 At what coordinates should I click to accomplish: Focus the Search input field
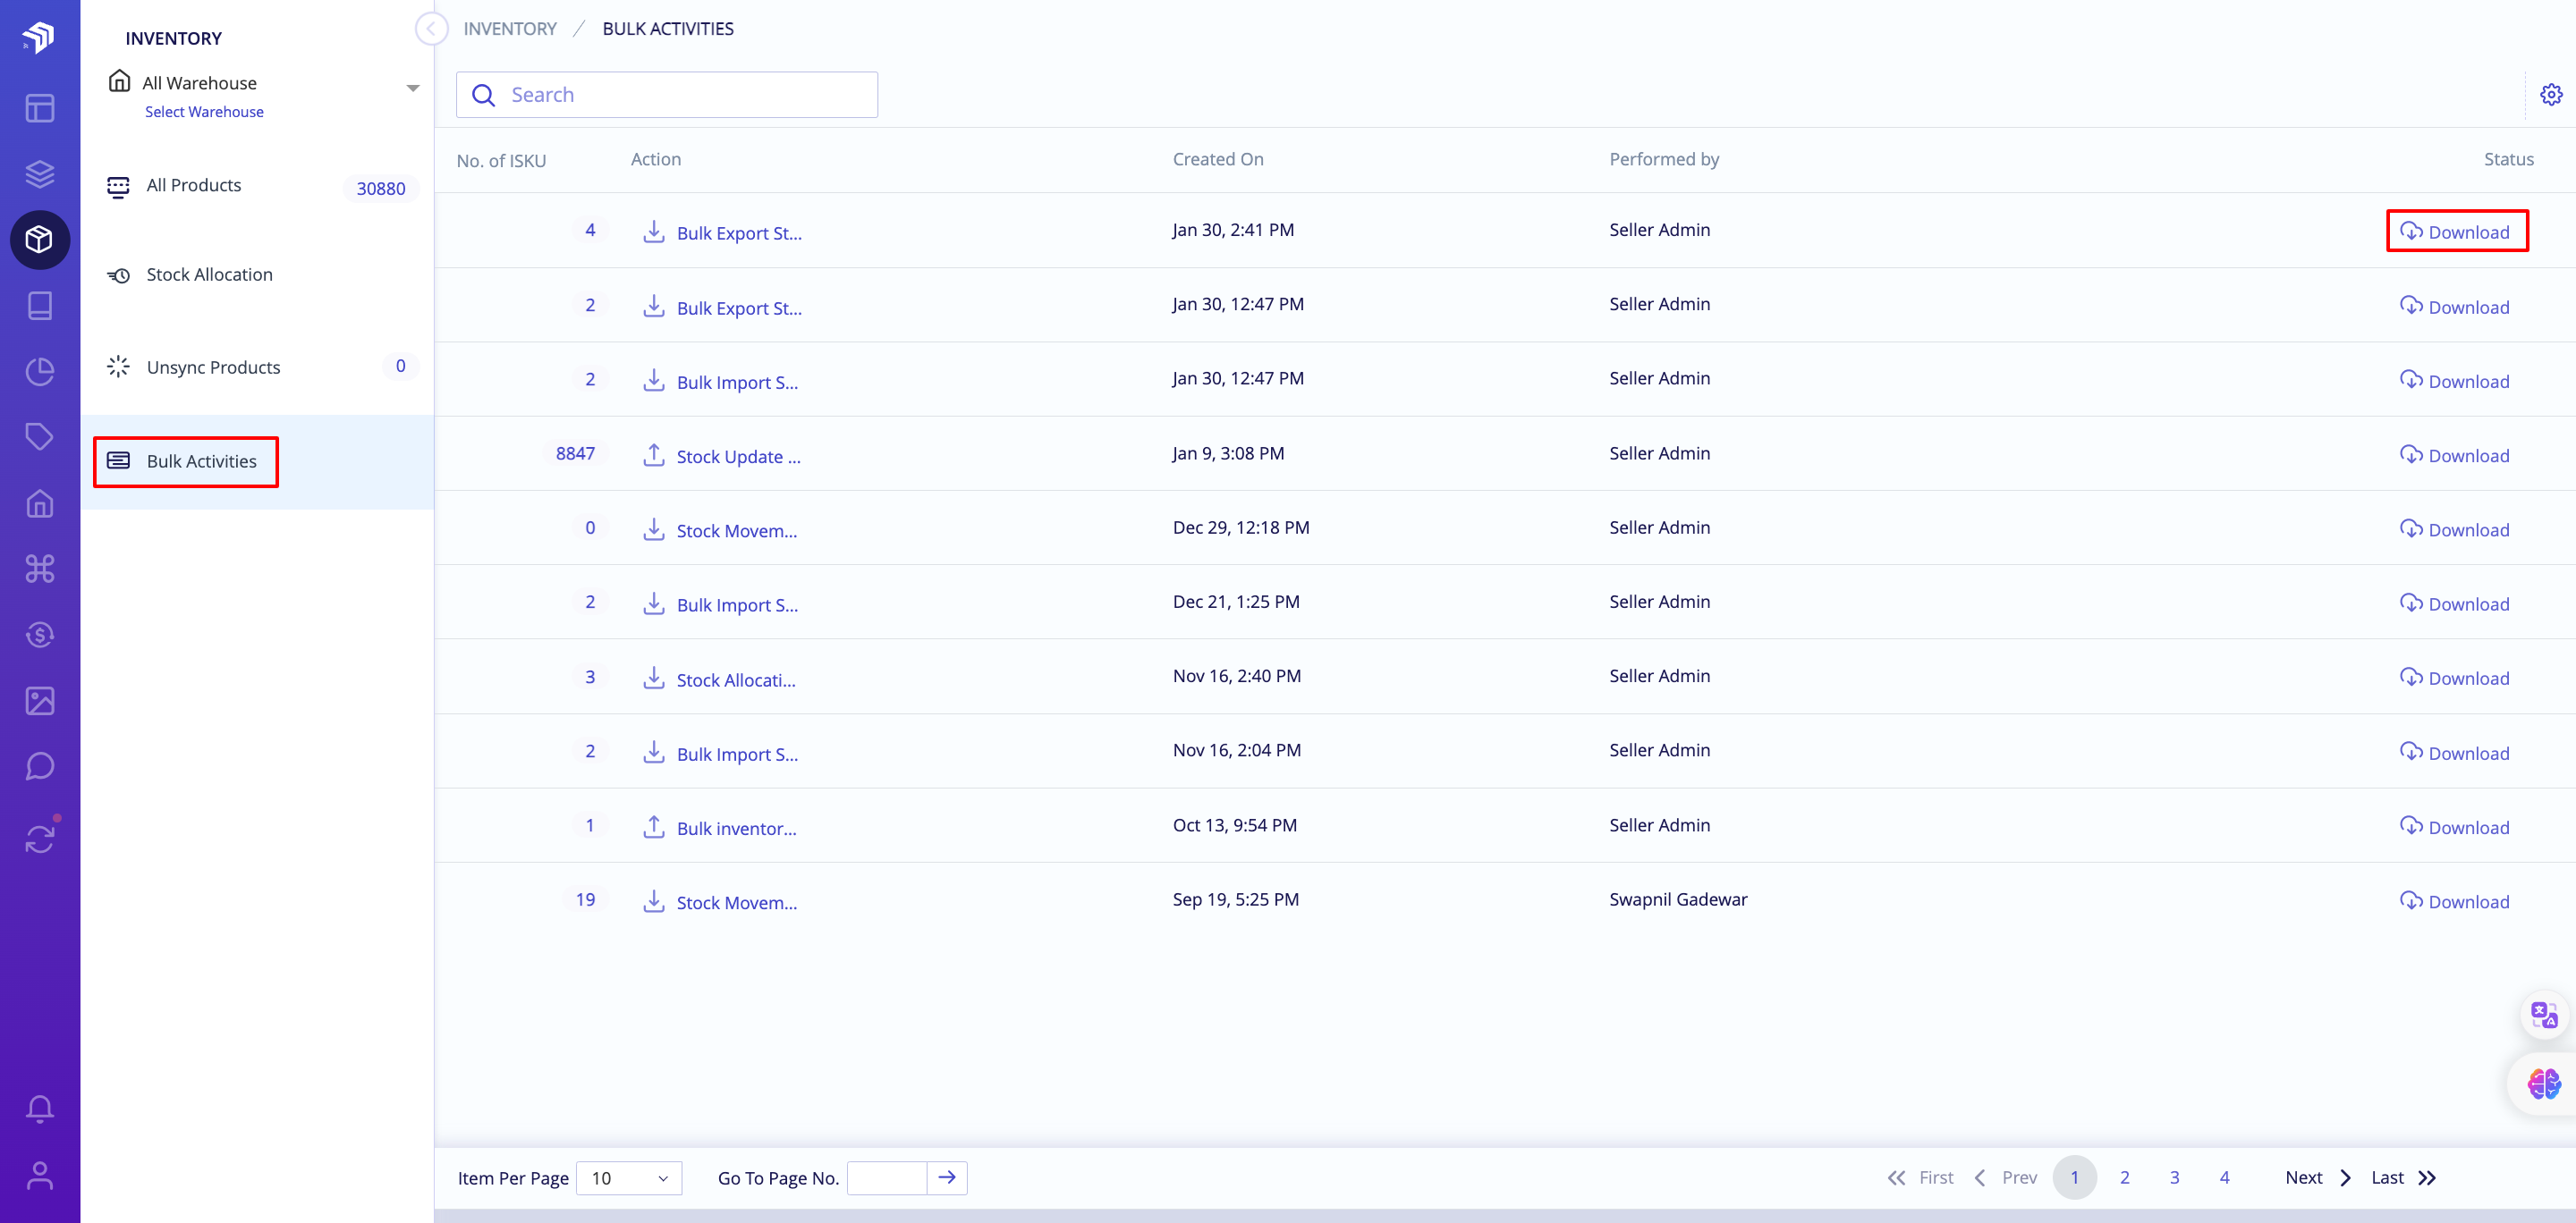point(667,95)
